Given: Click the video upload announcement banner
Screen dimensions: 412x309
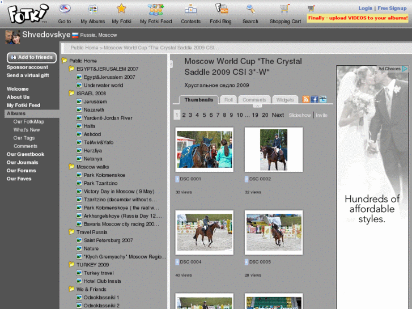Looking at the screenshot, I should [x=358, y=18].
